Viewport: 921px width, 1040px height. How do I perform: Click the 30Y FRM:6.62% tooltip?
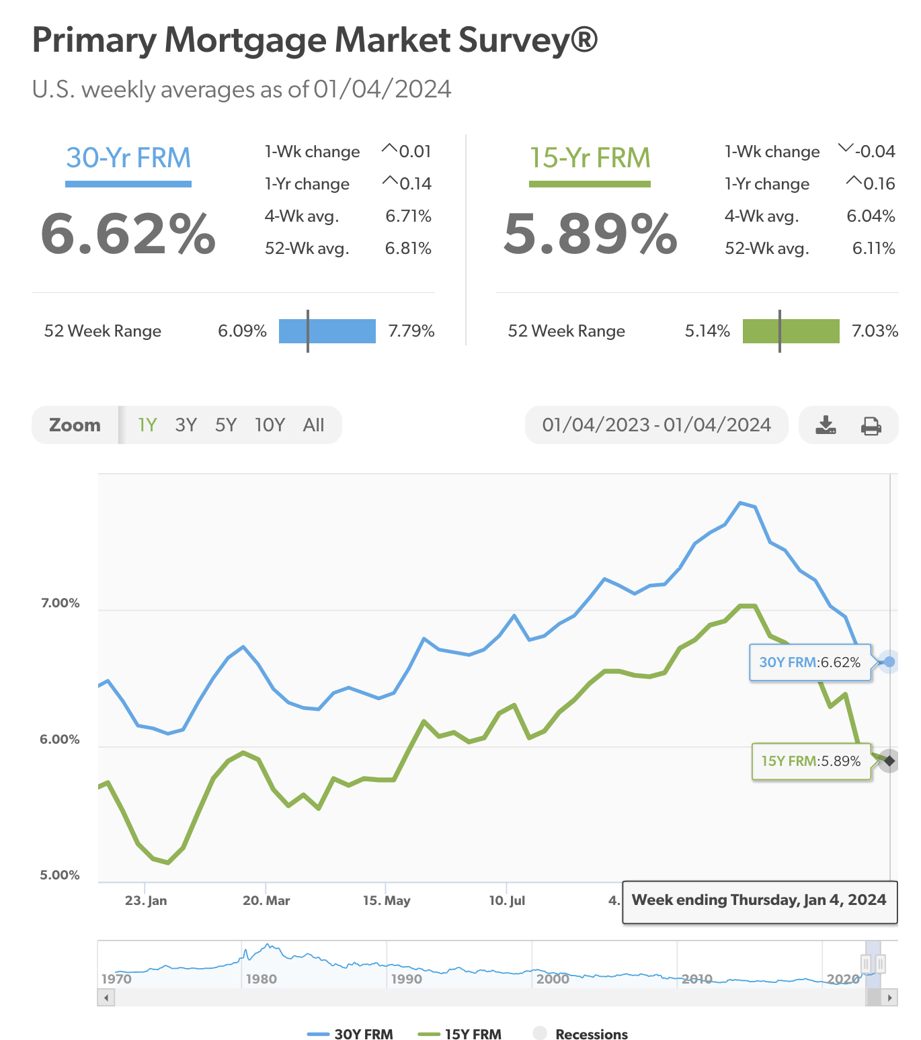click(810, 662)
